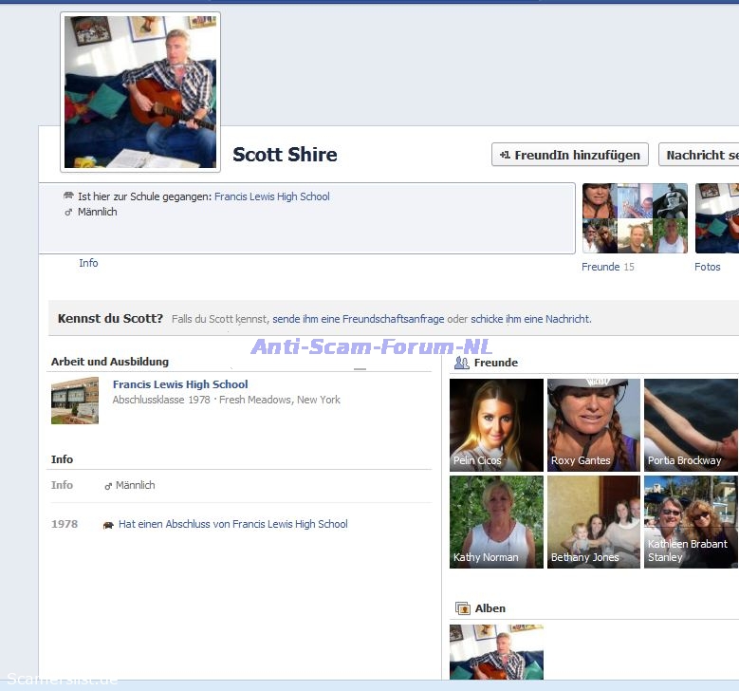
Task: Click the Freunde section people icon
Action: (462, 363)
